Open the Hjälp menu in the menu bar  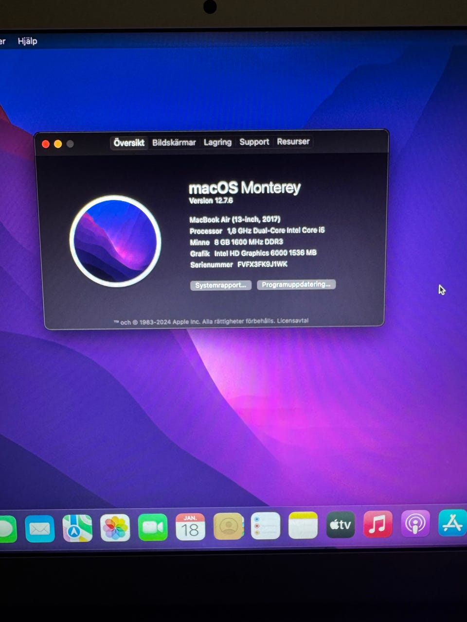27,41
